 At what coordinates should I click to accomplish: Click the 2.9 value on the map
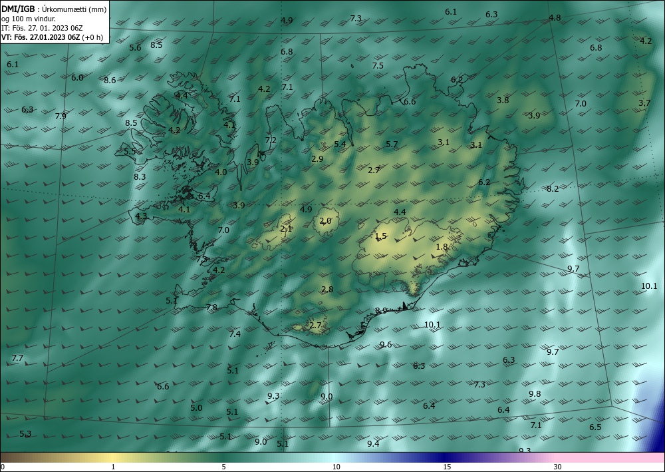(x=317, y=158)
